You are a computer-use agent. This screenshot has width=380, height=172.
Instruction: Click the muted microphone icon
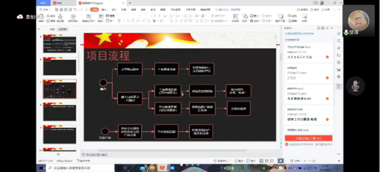point(355,86)
